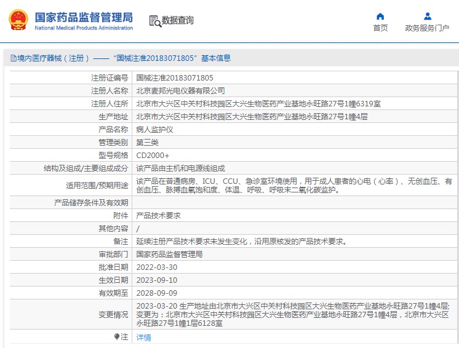The image size is (459, 348).
Task: Click the 产品储存条件及有效期 label
Action: 91,203
